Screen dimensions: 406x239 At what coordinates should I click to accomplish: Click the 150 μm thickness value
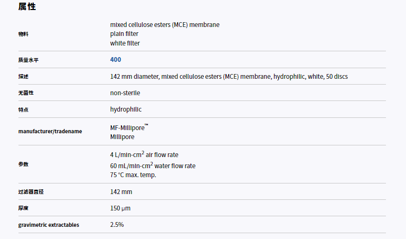pyautogui.click(x=120, y=208)
